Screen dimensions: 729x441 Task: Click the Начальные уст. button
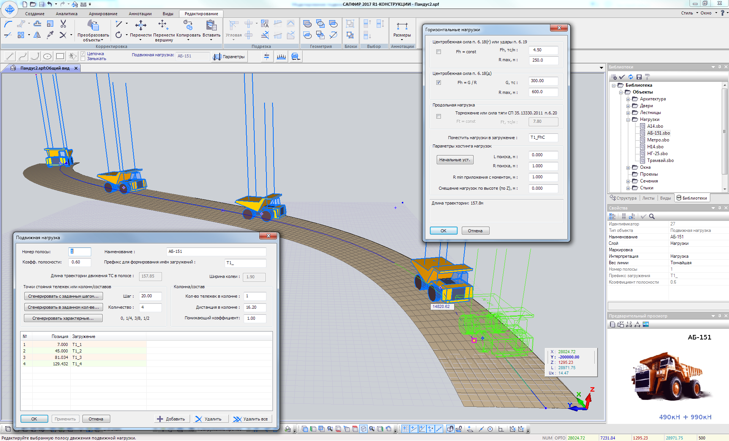point(455,160)
